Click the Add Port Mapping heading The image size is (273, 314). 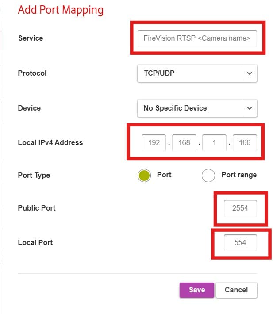pos(61,10)
